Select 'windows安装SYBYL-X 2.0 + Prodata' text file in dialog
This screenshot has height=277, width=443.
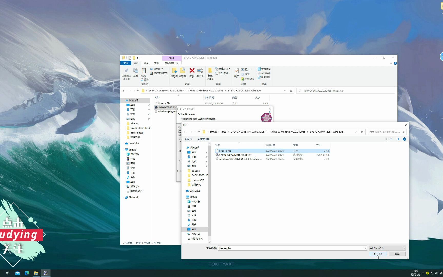point(272,159)
